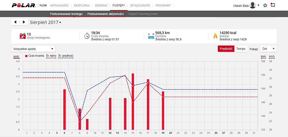This screenshot has width=288, height=137.
Task: Open favorites star icon
Action: click(x=265, y=5)
